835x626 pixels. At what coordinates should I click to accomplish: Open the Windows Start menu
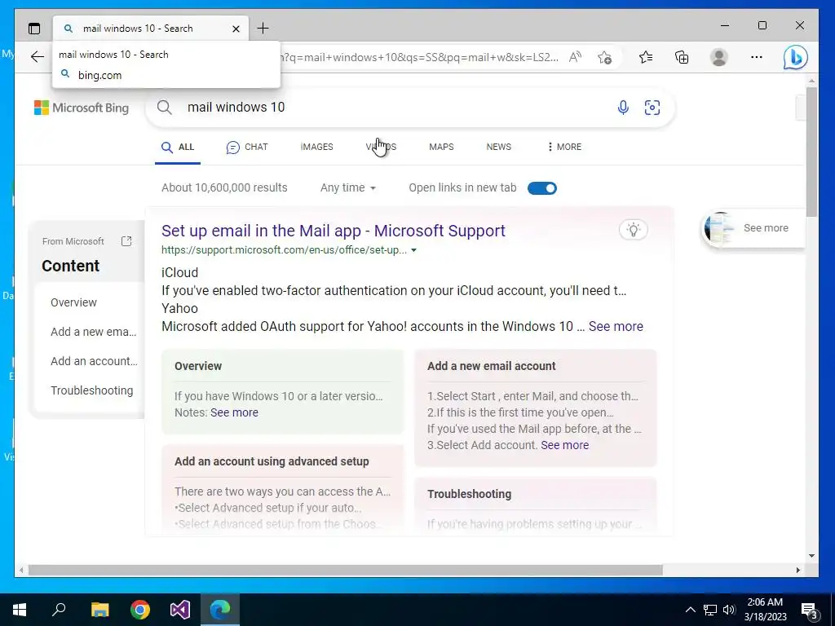point(20,610)
